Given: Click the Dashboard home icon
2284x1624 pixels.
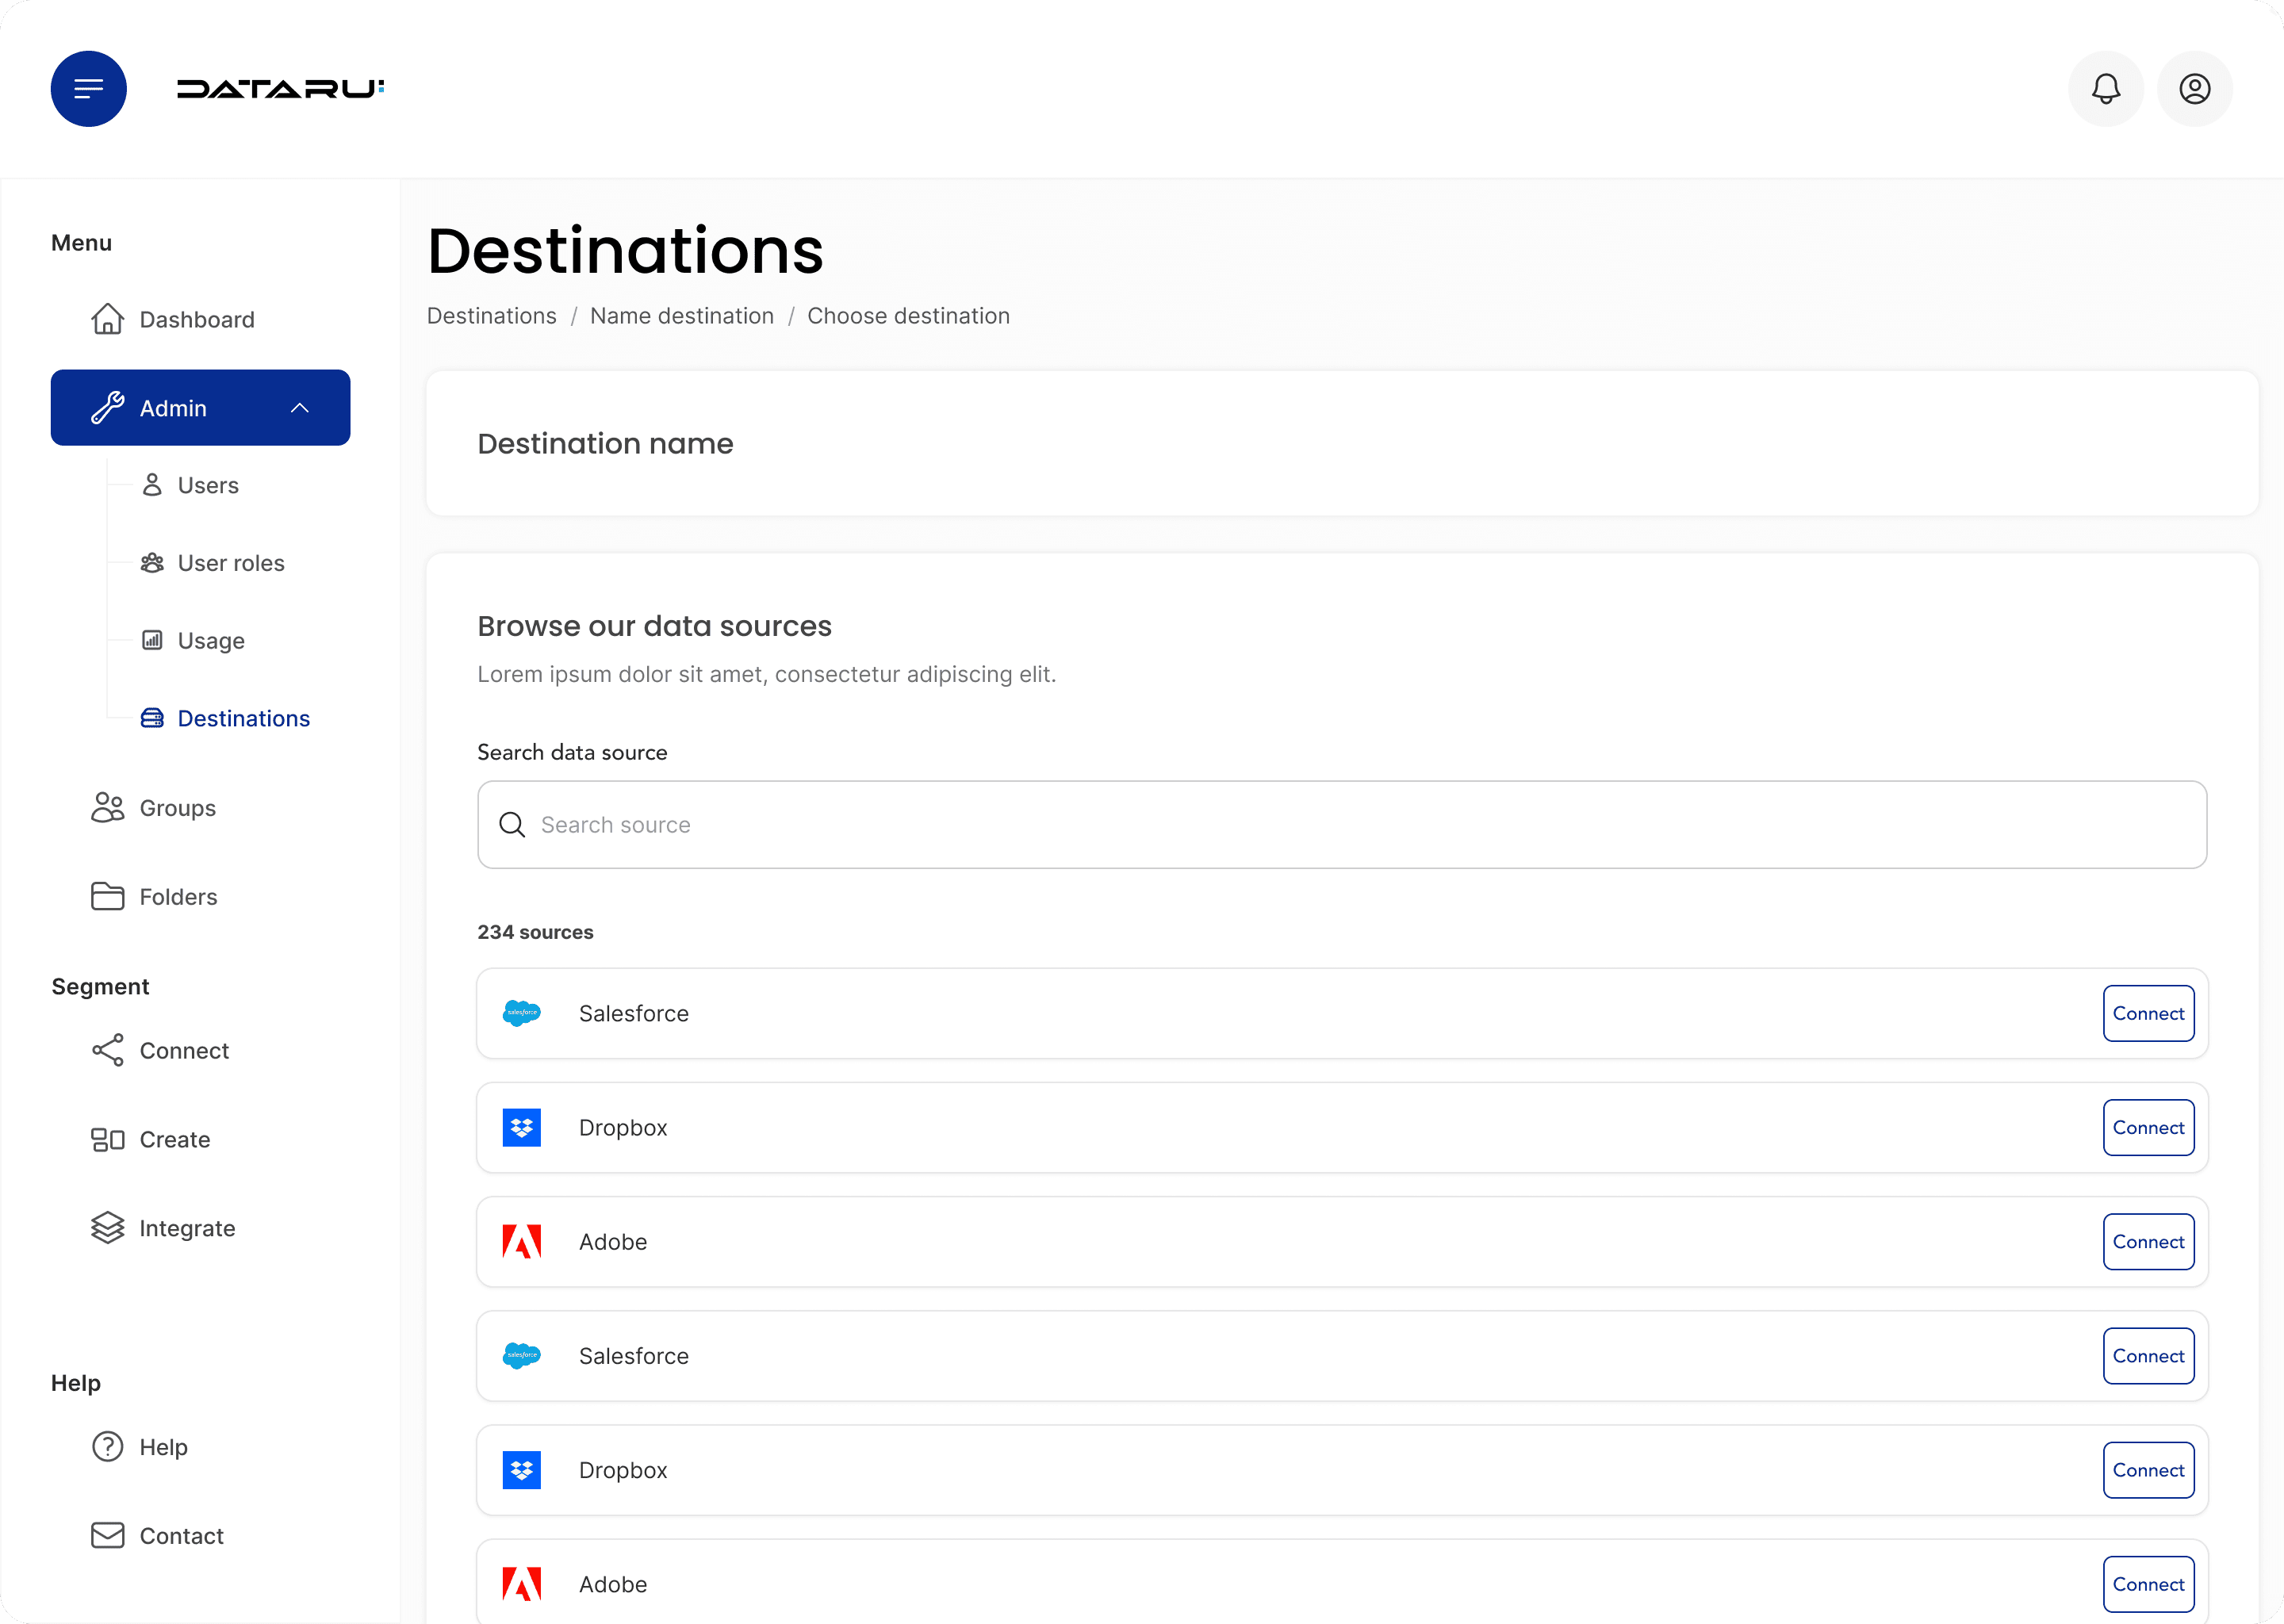Looking at the screenshot, I should (x=107, y=319).
